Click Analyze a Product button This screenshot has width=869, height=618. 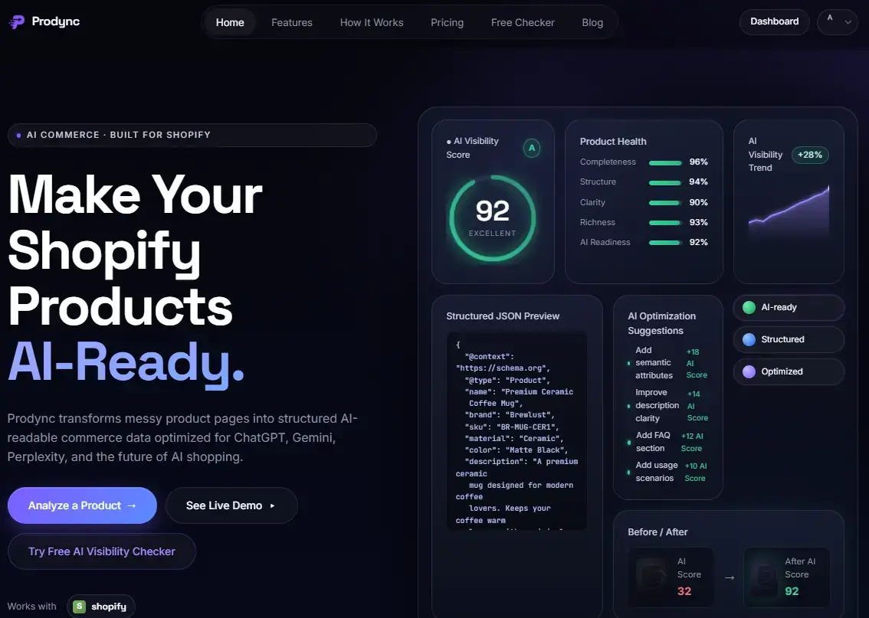coord(82,505)
